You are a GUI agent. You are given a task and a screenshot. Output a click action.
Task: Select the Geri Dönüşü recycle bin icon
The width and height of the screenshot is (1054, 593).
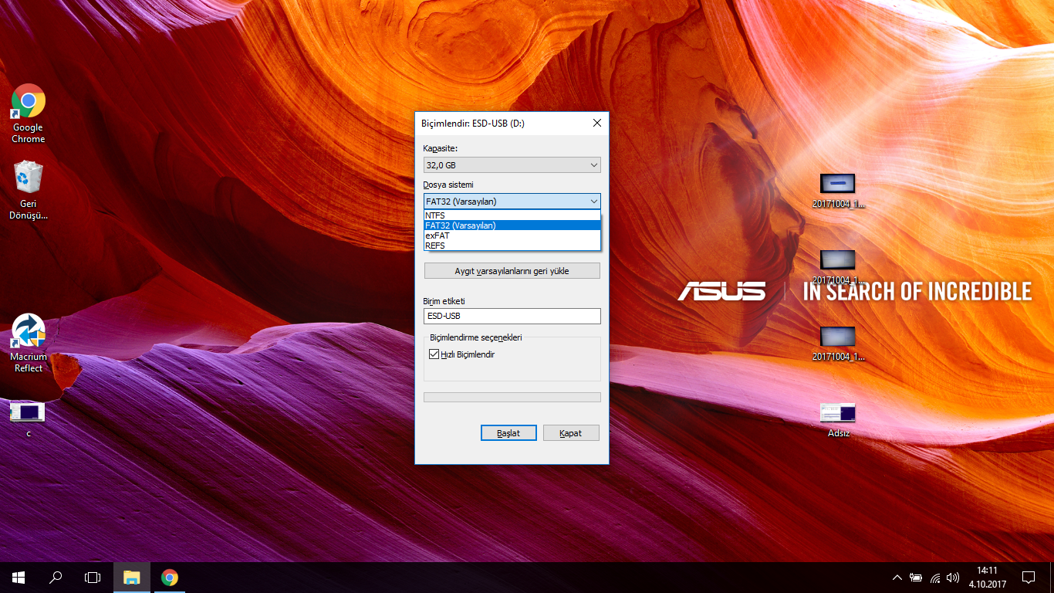(29, 190)
